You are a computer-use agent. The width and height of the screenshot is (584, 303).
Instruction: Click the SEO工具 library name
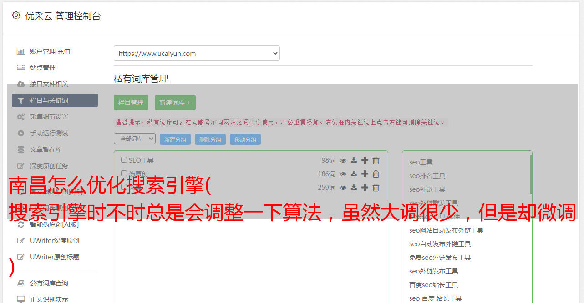pyautogui.click(x=141, y=160)
